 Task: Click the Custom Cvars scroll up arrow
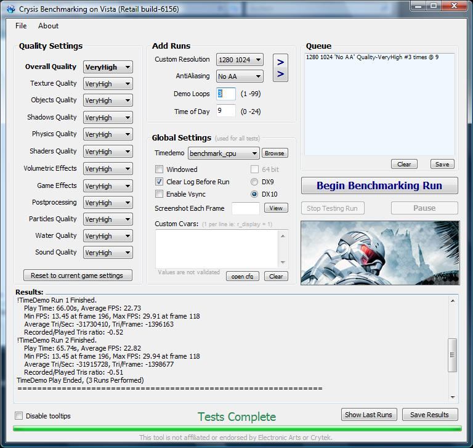283,236
